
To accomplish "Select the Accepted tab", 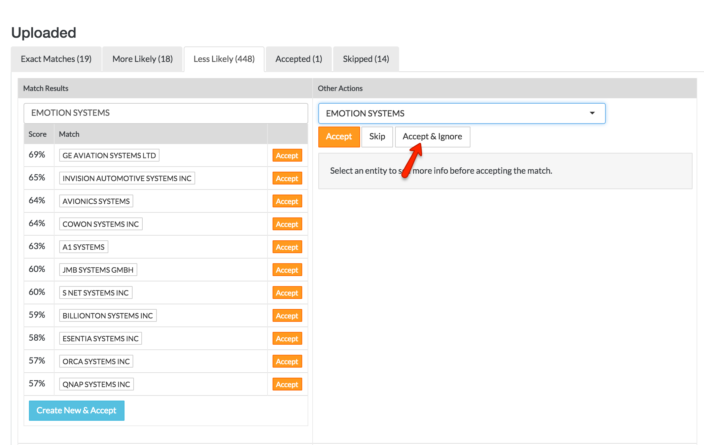I will point(298,59).
